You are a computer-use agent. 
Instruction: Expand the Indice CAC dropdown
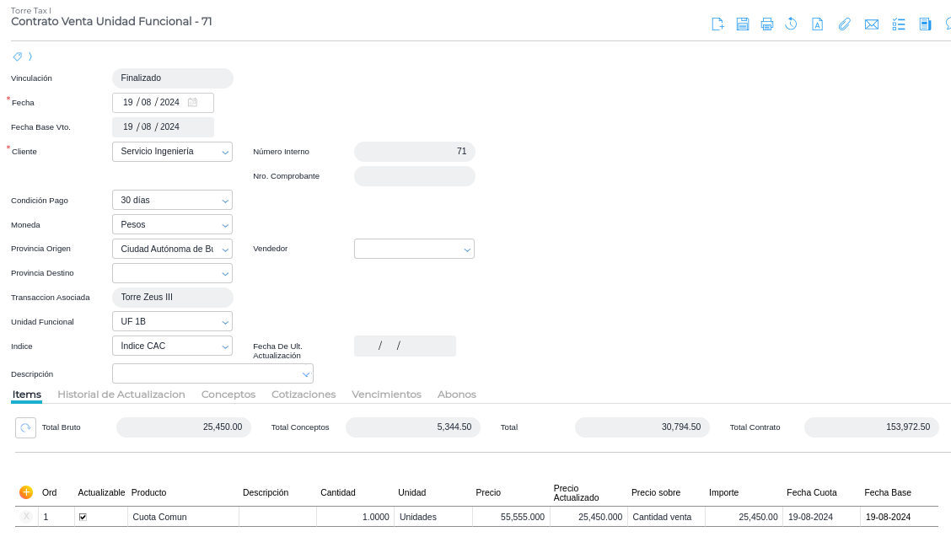click(x=225, y=346)
